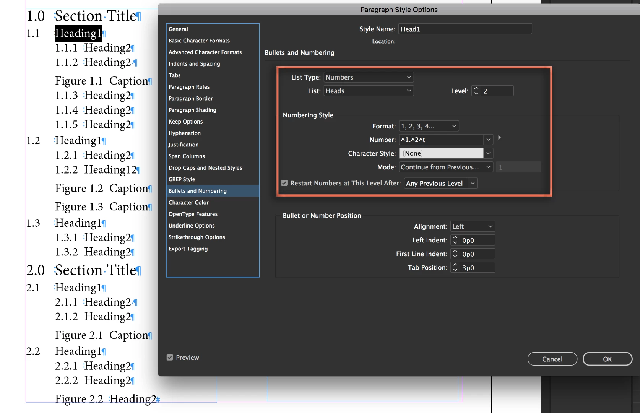Click the Tab Position stepper
Viewport: 640px width, 413px height.
coord(455,268)
